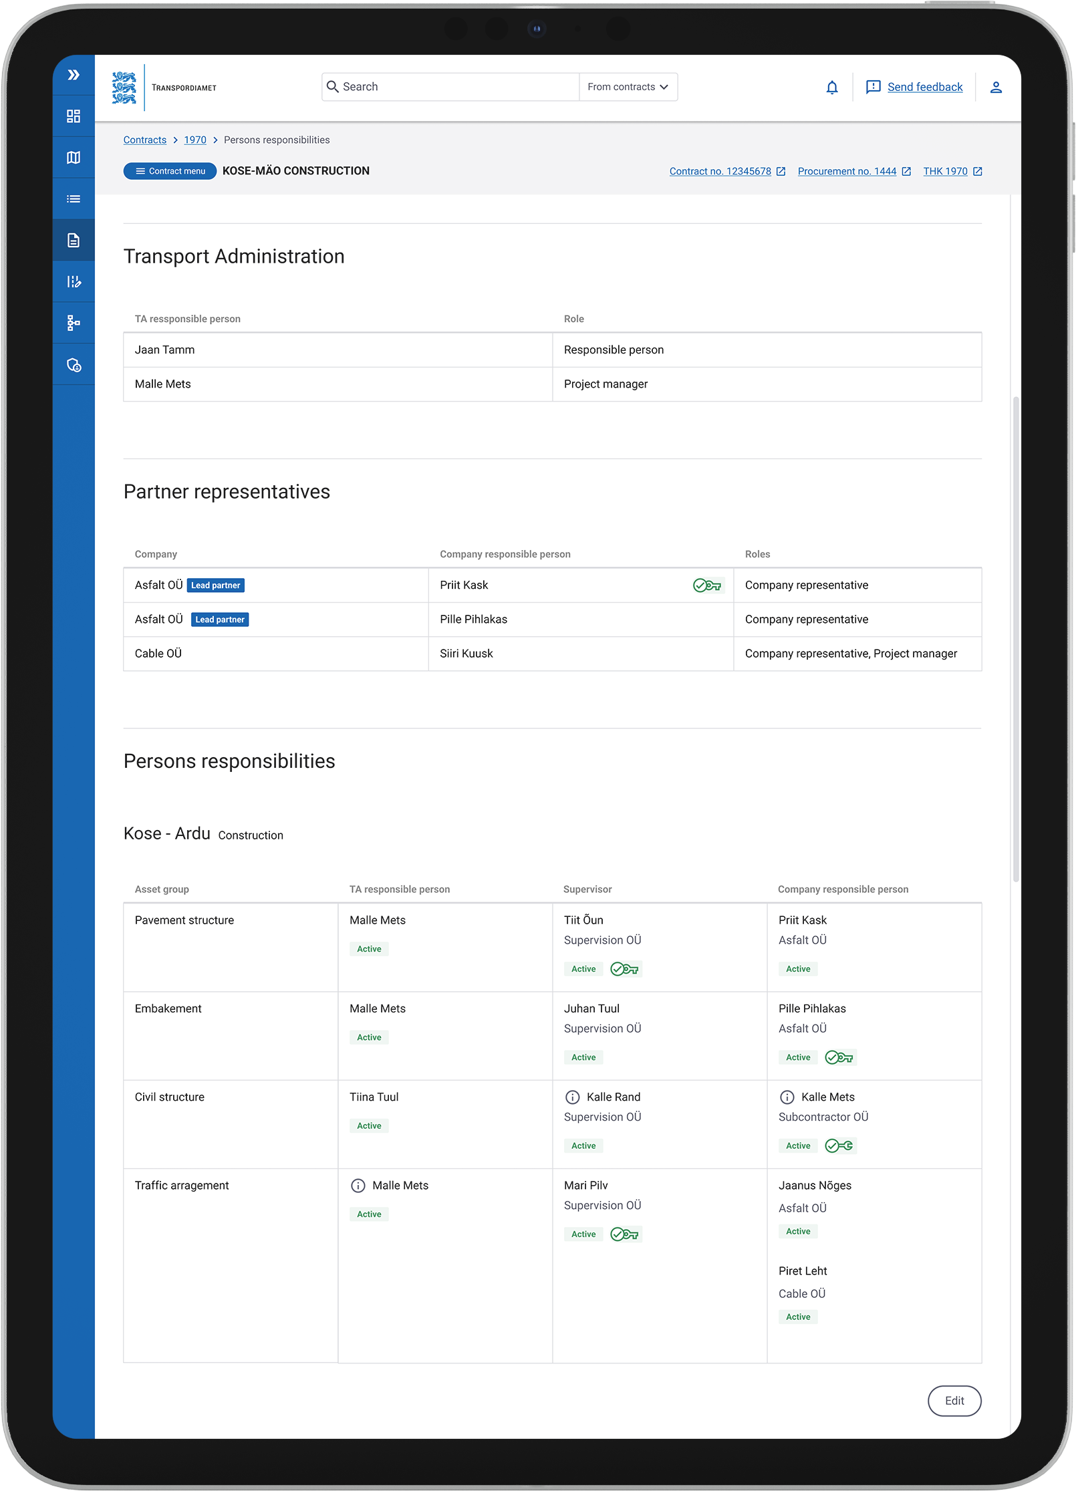Click the key icon next to Priit Kask
Viewport: 1076px width, 1491px height.
pyautogui.click(x=706, y=585)
